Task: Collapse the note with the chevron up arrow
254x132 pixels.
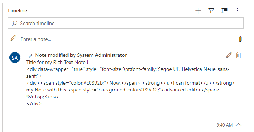Action: tap(239, 125)
